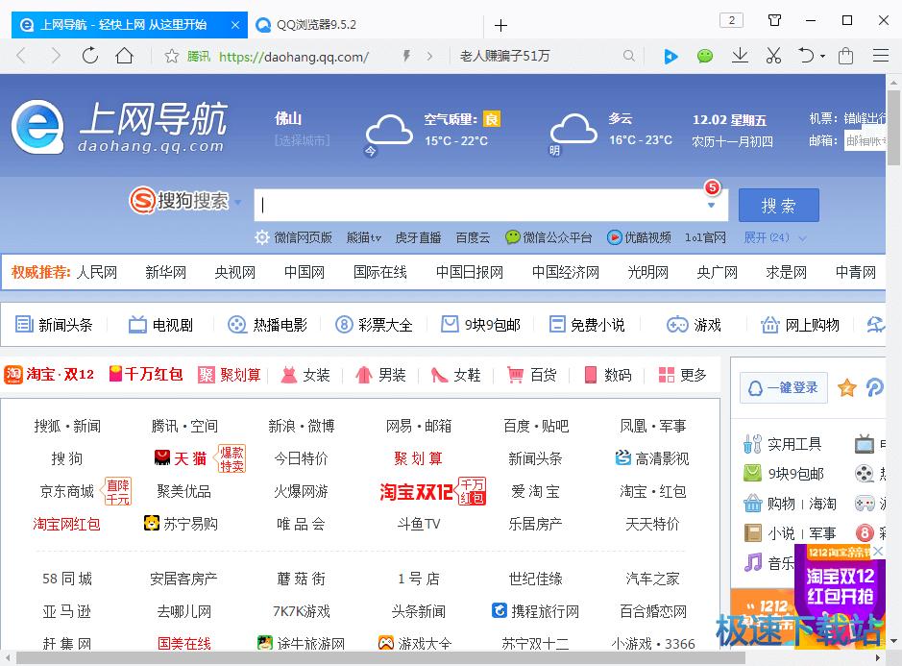
Task: Open the 京东商城 link
Action: 66,491
